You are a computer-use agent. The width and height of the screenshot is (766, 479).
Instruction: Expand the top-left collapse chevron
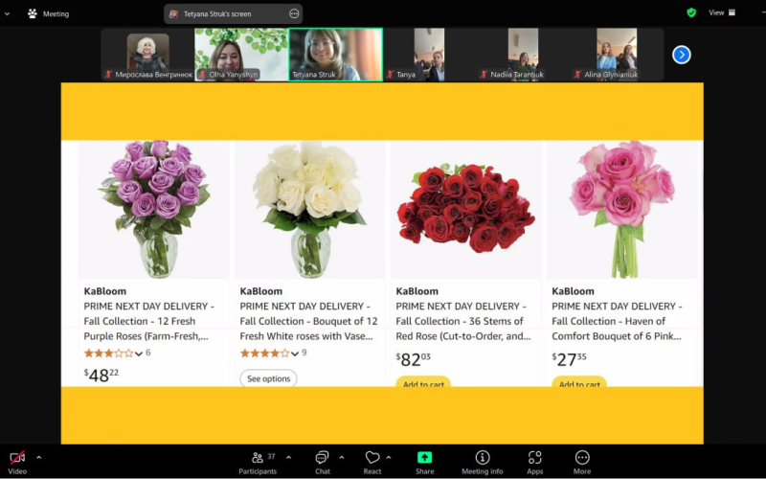[7, 13]
